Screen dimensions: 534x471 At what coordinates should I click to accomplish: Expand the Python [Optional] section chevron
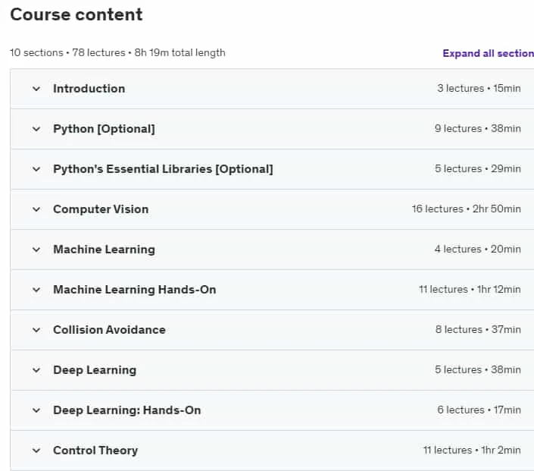[x=36, y=129]
